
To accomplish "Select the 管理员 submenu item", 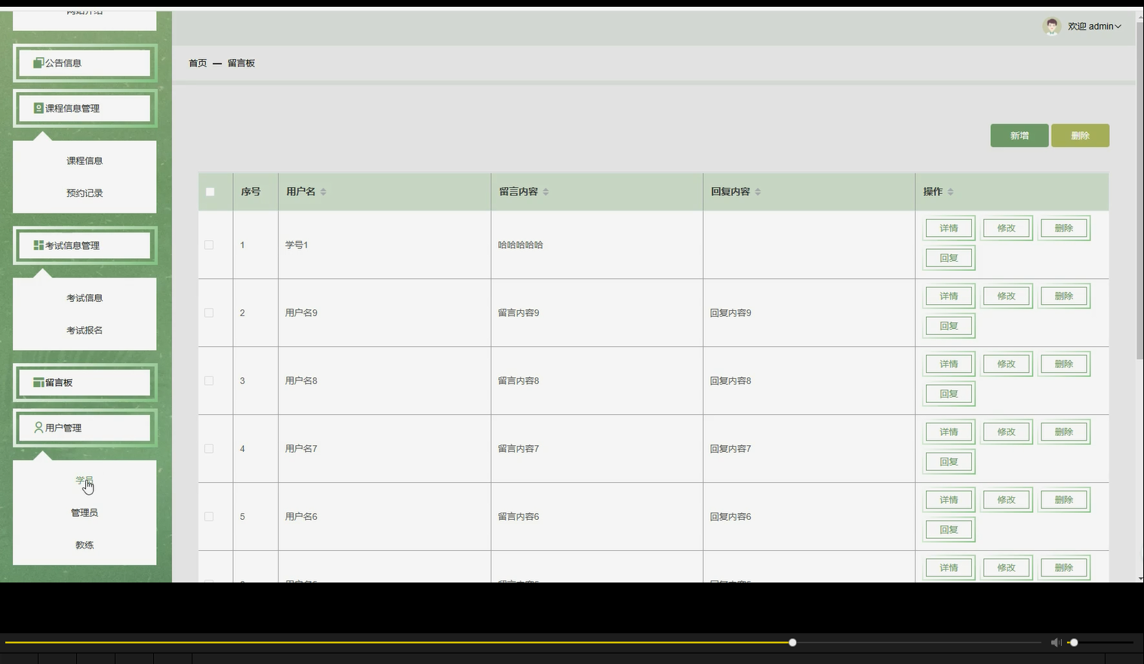I will [85, 513].
